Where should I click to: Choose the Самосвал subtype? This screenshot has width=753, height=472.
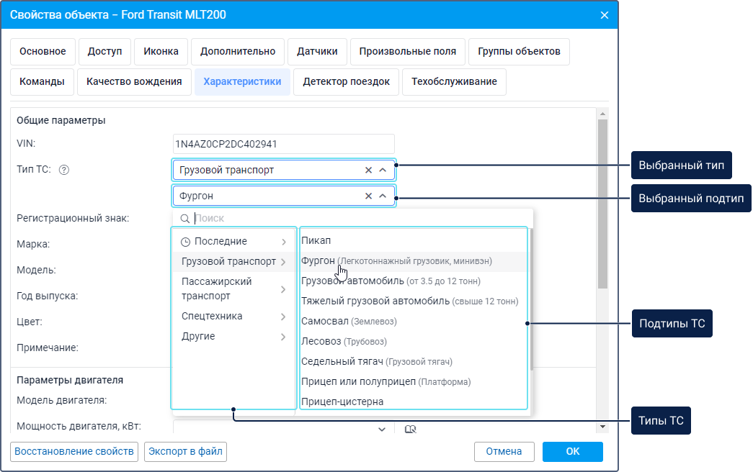(x=413, y=322)
